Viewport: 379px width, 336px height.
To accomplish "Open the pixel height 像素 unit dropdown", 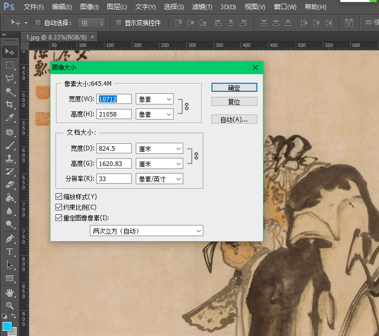I will click(x=154, y=114).
